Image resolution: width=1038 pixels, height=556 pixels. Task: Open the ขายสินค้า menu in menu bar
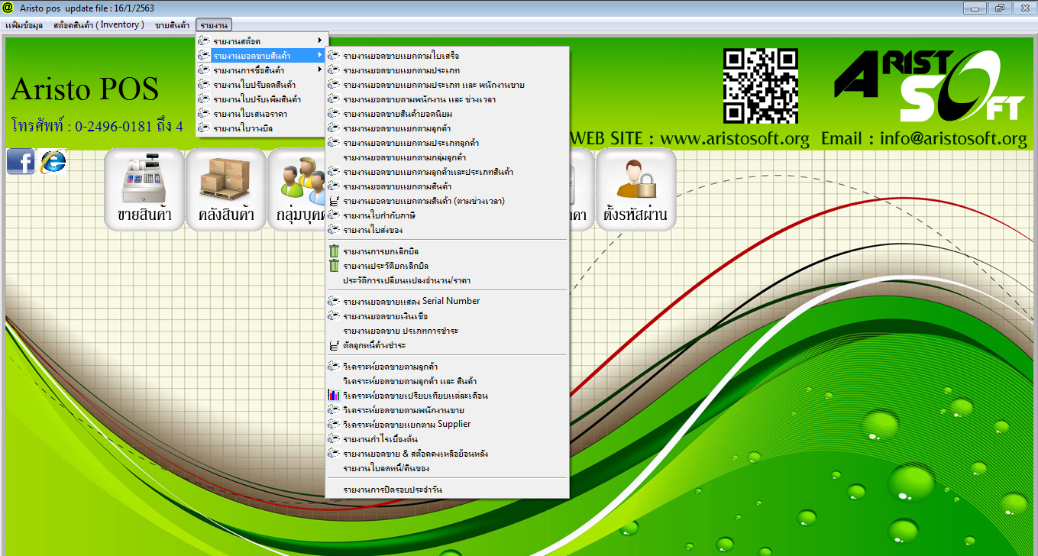coord(173,25)
